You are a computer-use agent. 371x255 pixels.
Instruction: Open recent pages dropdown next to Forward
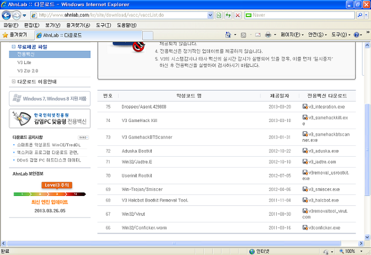[24, 15]
